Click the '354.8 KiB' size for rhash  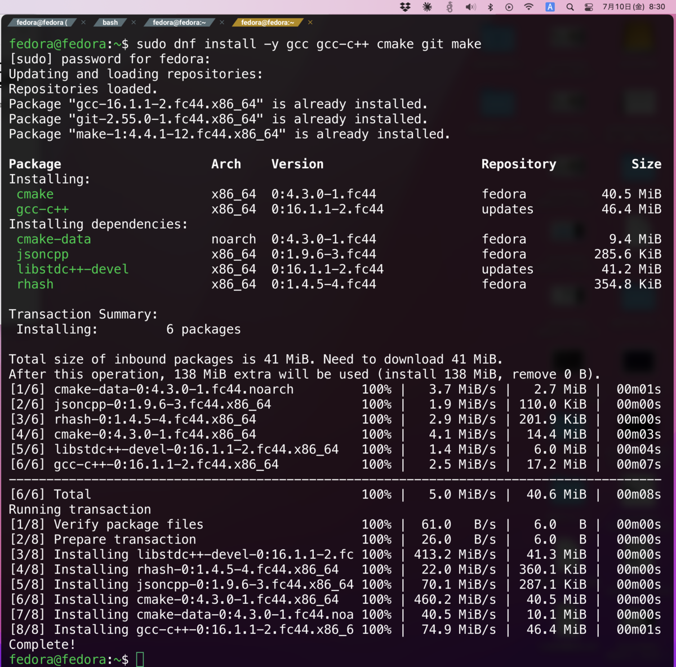628,284
